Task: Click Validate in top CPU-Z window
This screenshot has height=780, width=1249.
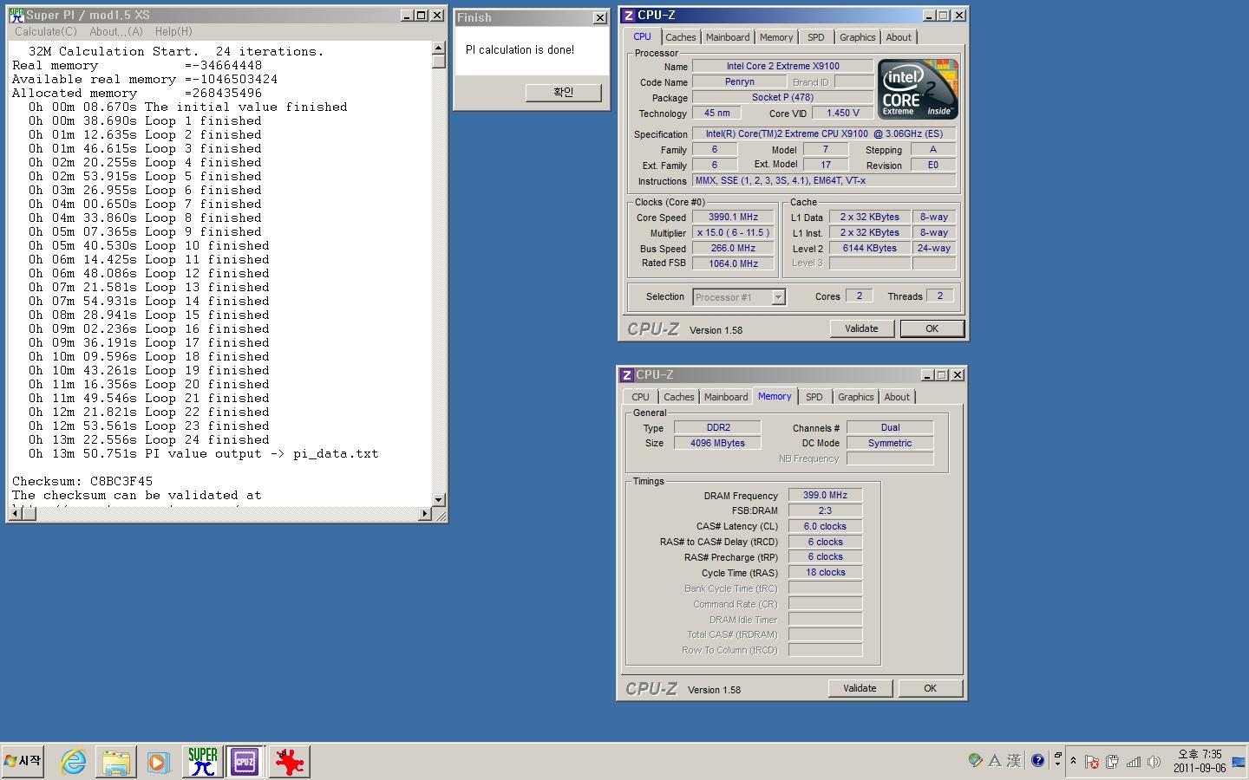Action: pyautogui.click(x=861, y=328)
